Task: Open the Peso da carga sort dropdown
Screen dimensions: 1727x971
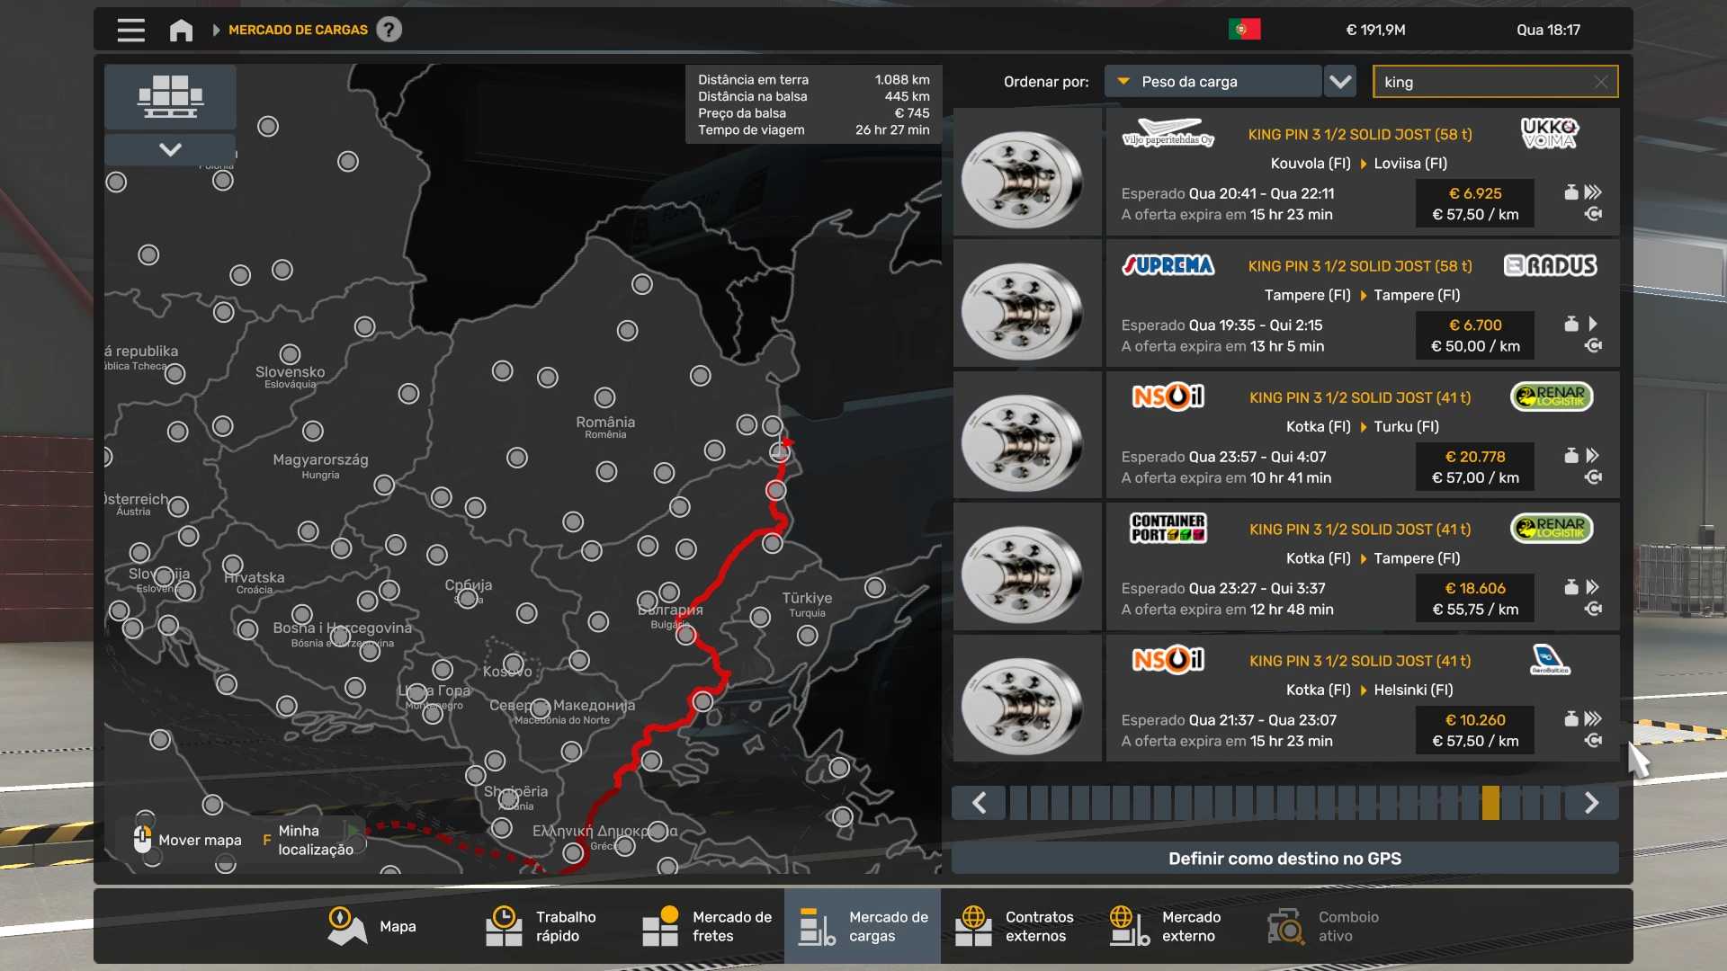Action: (x=1212, y=82)
